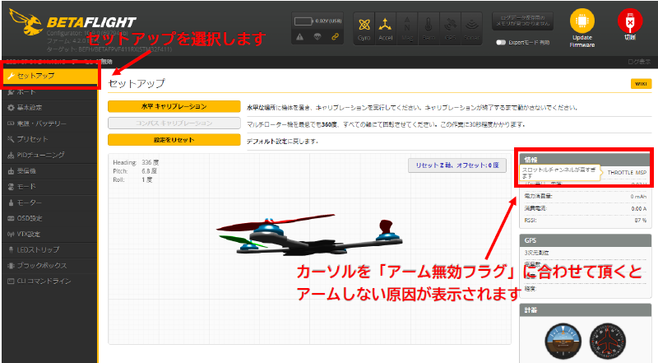The width and height of the screenshot is (658, 363).
Task: Click the heading compass instrument gauge
Action: pyautogui.click(x=607, y=342)
